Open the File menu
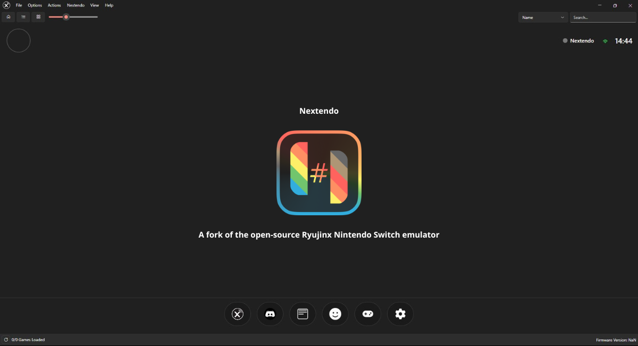 point(19,5)
